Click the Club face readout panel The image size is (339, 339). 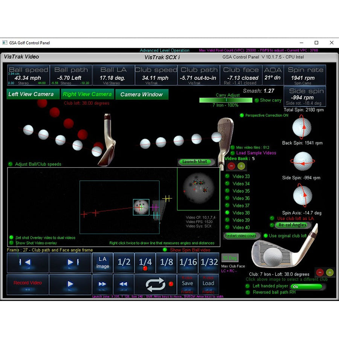pyautogui.click(x=241, y=75)
